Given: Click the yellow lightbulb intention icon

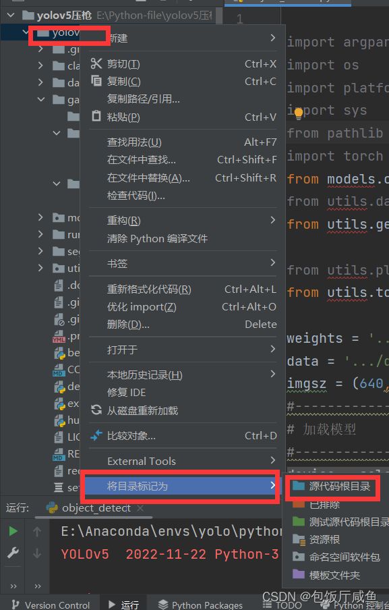Looking at the screenshot, I should 298,113.
